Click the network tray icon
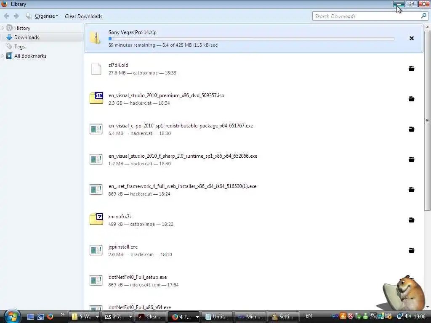Image resolution: width=431 pixels, height=323 pixels. 400,316
